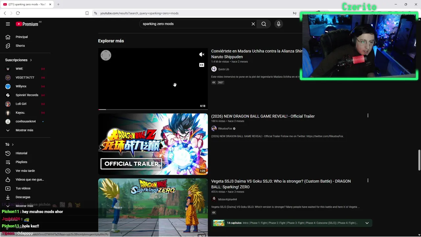This screenshot has height=237, width=421.
Task: Open the Conviértete en Madara Uchiha video title
Action: pos(257,54)
